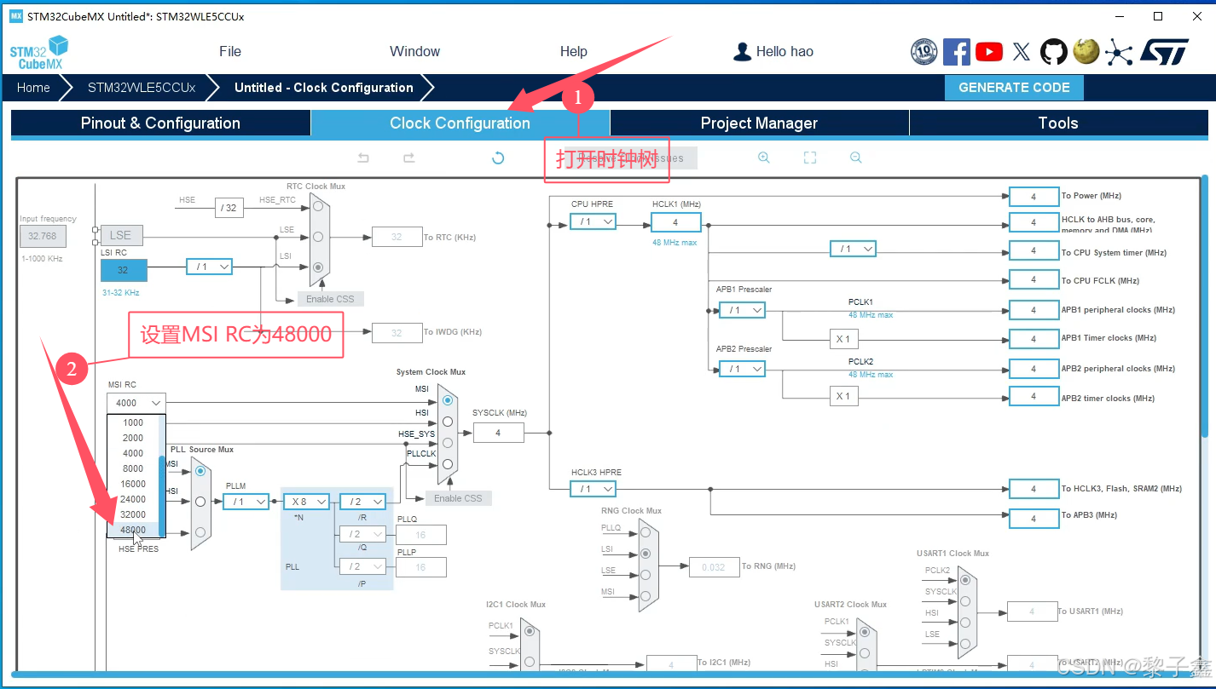Click the reset clock configuration refresh icon
1216x689 pixels.
point(499,158)
